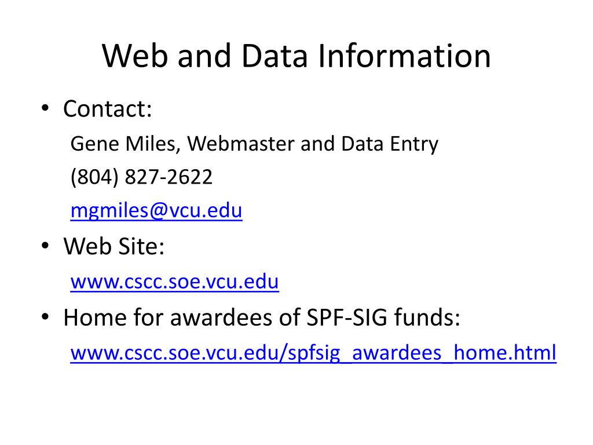This screenshot has width=593, height=445.
Task: Select the words Data Entry
Action: coord(390,144)
